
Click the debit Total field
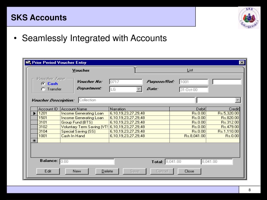coord(183,161)
